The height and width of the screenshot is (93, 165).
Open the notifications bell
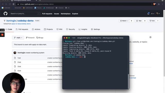(x=148, y=14)
